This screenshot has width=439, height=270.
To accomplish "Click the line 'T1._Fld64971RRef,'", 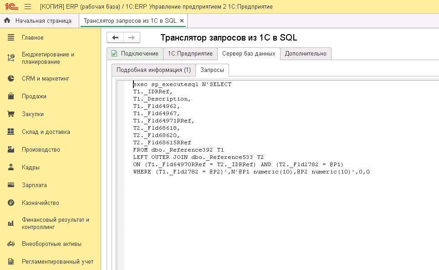I will (163, 121).
